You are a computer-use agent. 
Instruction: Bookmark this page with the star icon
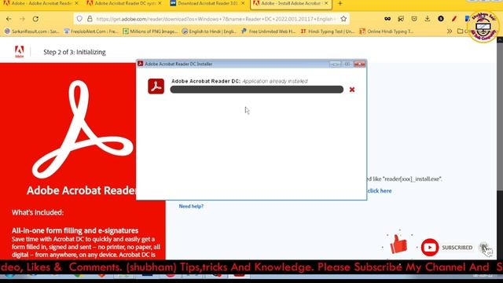click(343, 19)
